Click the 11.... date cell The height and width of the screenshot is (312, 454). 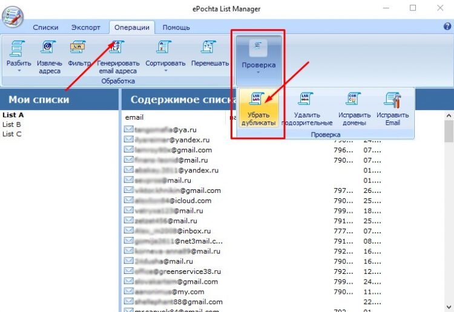coord(372,291)
